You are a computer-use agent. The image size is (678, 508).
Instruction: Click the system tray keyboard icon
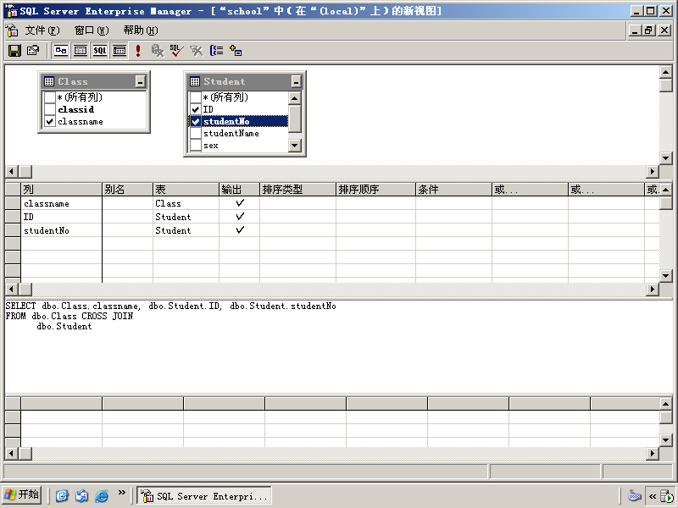(x=634, y=495)
